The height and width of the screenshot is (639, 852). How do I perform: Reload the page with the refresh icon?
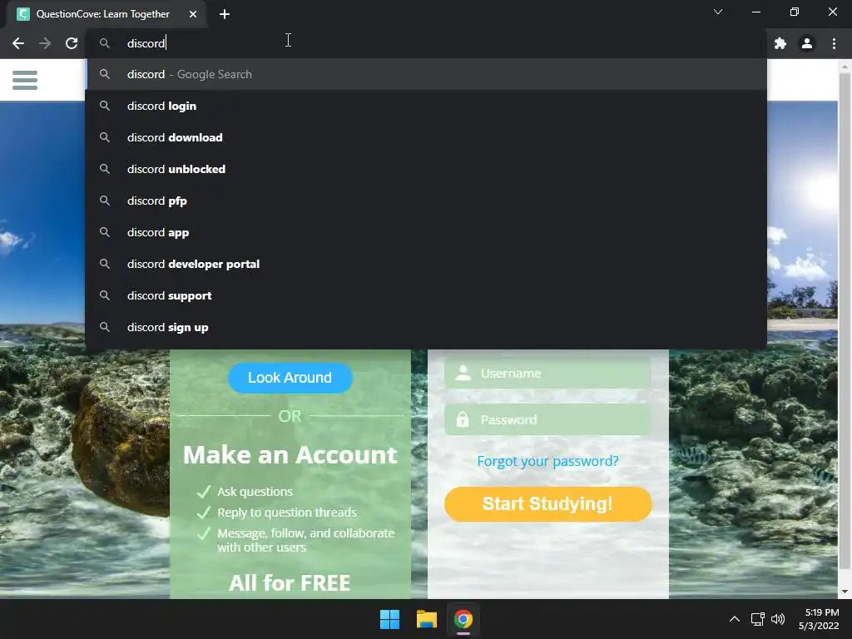coord(72,43)
